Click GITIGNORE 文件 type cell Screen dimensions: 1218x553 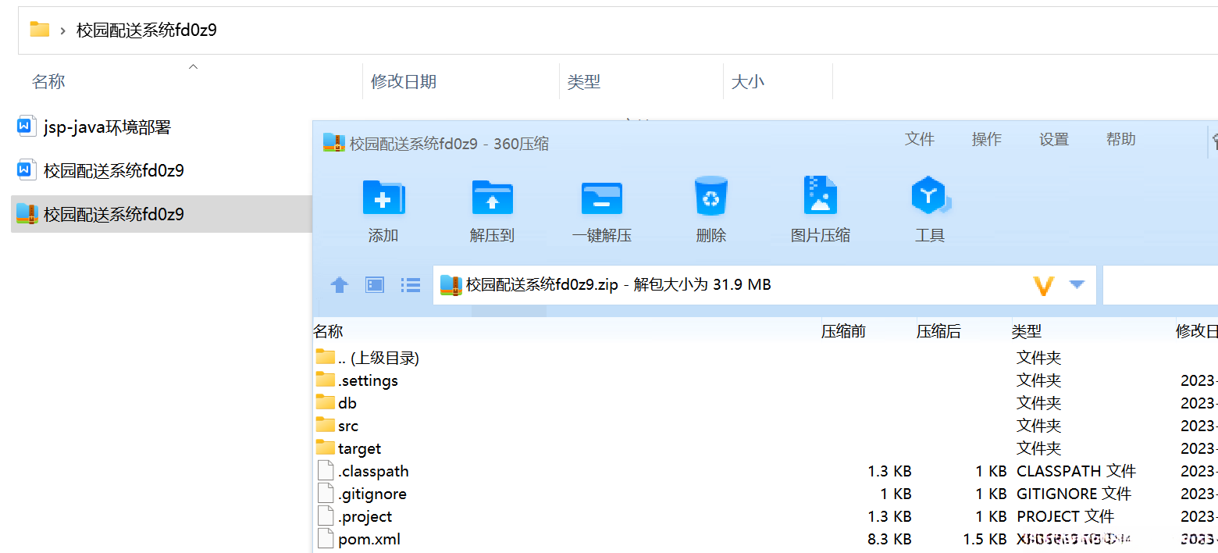(x=1074, y=494)
